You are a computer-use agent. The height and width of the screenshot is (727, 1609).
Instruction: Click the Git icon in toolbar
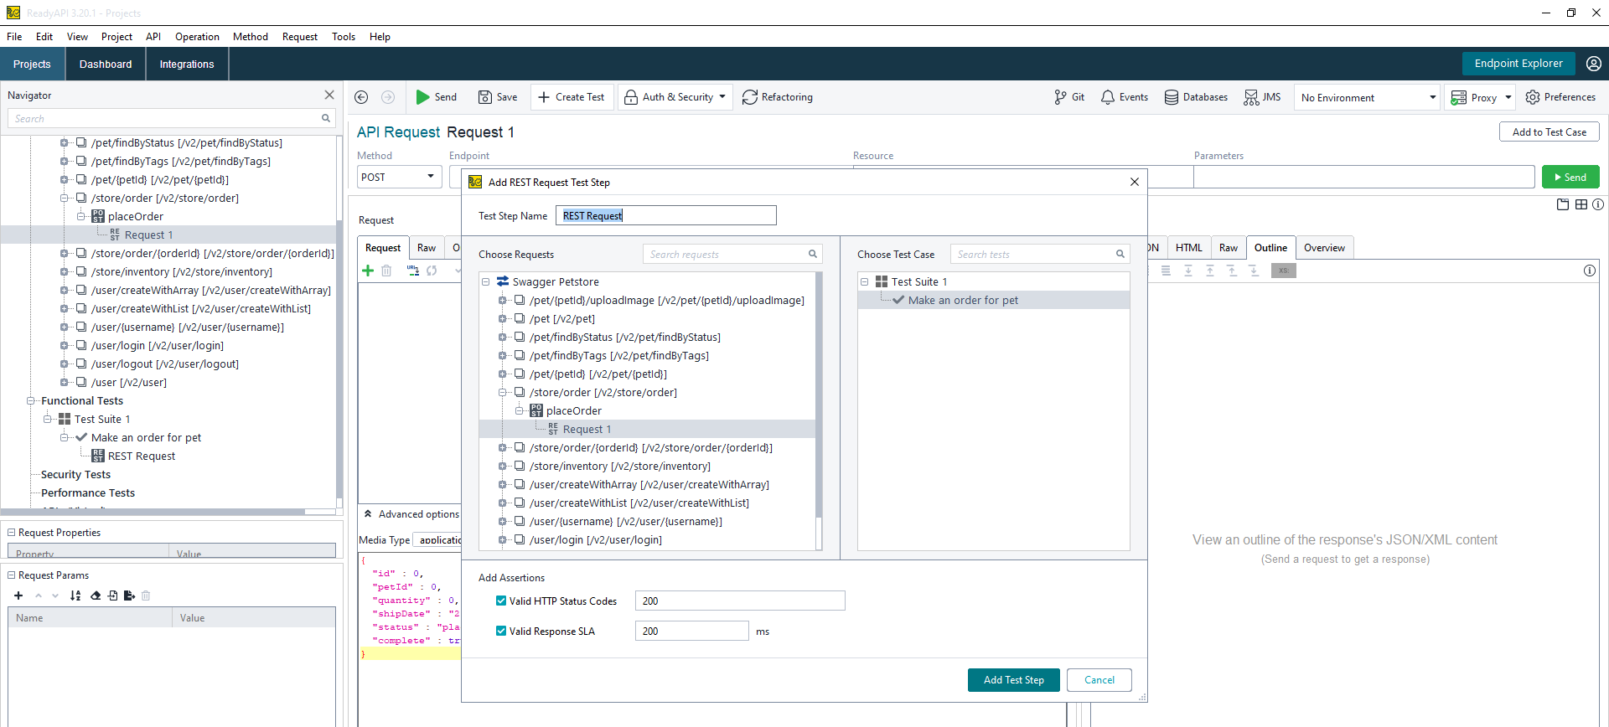coord(1060,97)
